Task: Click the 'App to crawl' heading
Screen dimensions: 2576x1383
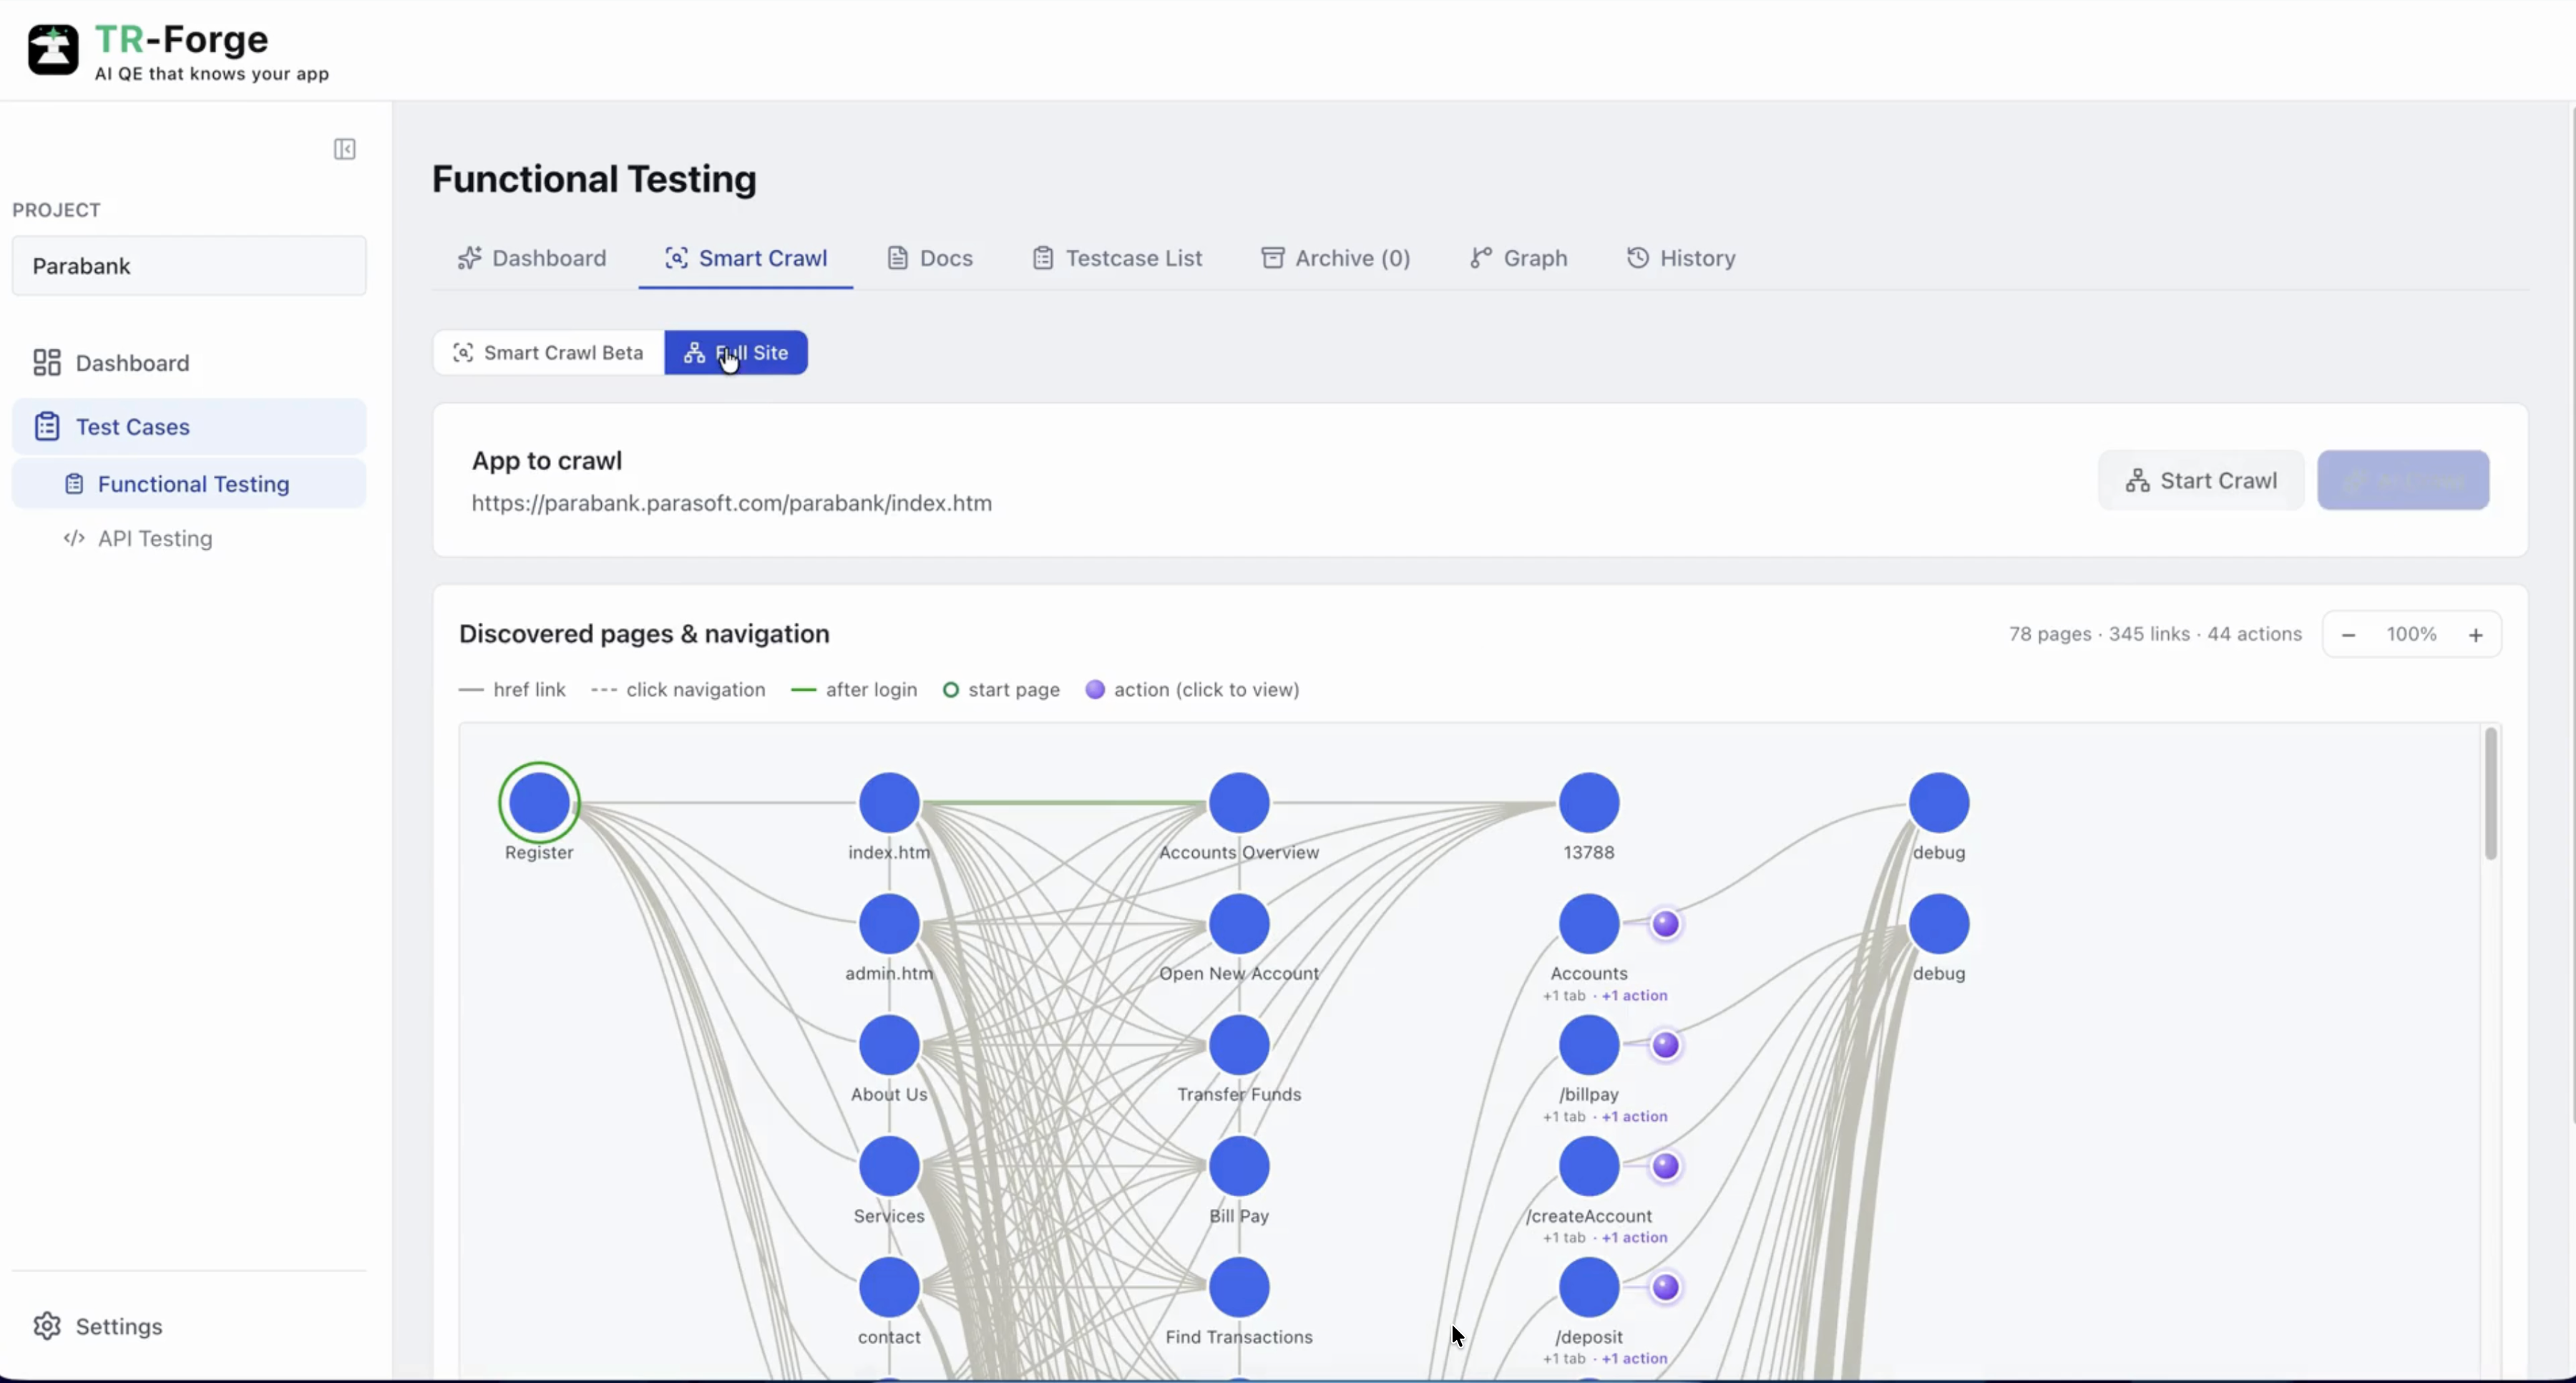Action: coord(547,460)
